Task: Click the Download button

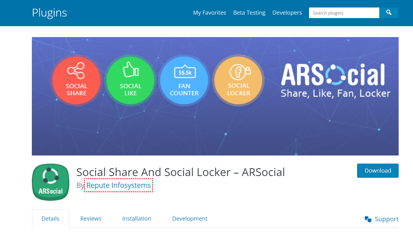Action: 378,170
